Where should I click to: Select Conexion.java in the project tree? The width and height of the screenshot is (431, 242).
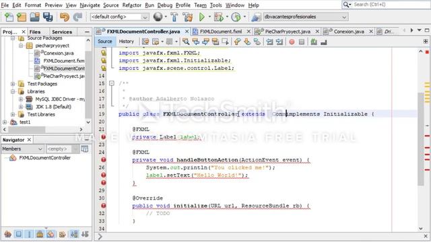click(59, 53)
